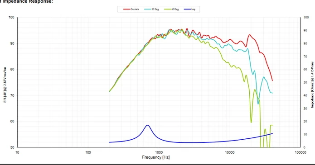
Task: Click the 70 label on left SPL axis
Action: [x=12, y=95]
